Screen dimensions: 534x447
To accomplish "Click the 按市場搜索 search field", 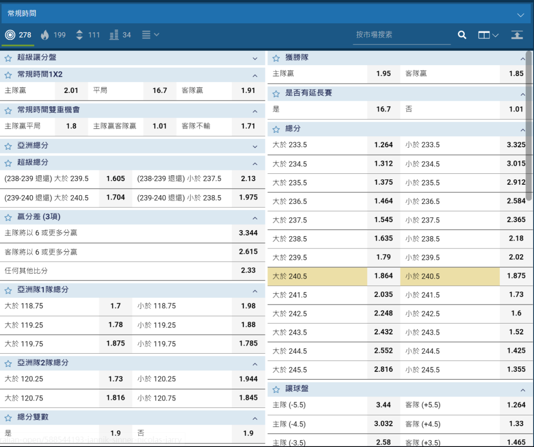I will point(401,35).
